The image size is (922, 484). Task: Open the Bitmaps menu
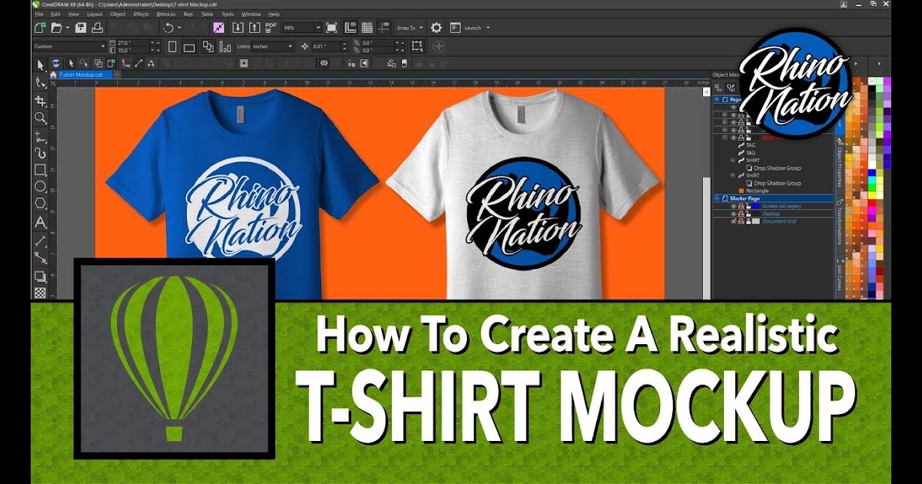point(166,14)
